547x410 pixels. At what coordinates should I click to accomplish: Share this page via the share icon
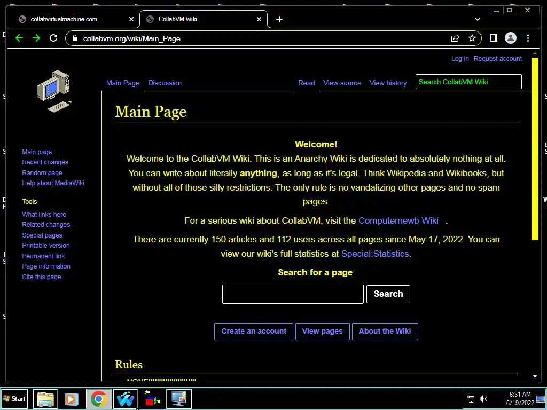(x=455, y=38)
